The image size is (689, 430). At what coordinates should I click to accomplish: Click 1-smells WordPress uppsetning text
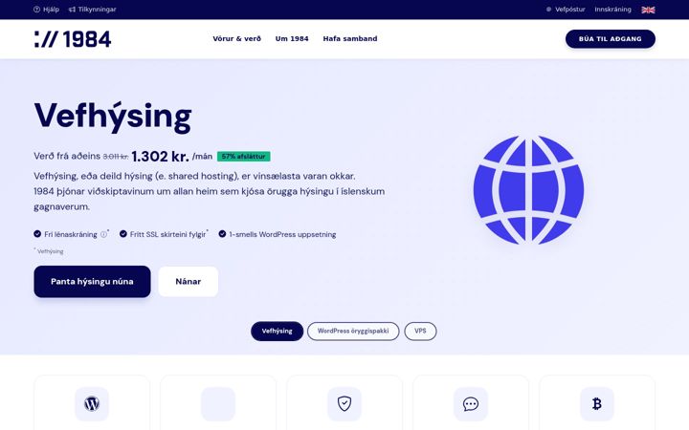coord(282,234)
